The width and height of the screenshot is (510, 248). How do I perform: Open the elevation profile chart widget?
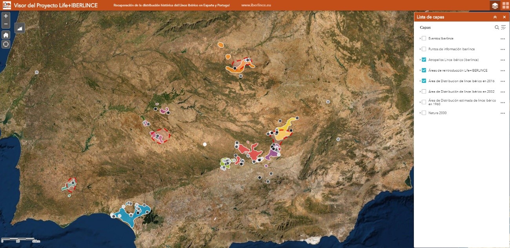click(20, 28)
